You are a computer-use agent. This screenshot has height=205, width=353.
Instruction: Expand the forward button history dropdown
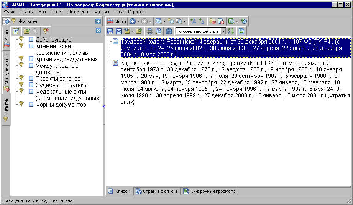150,22
